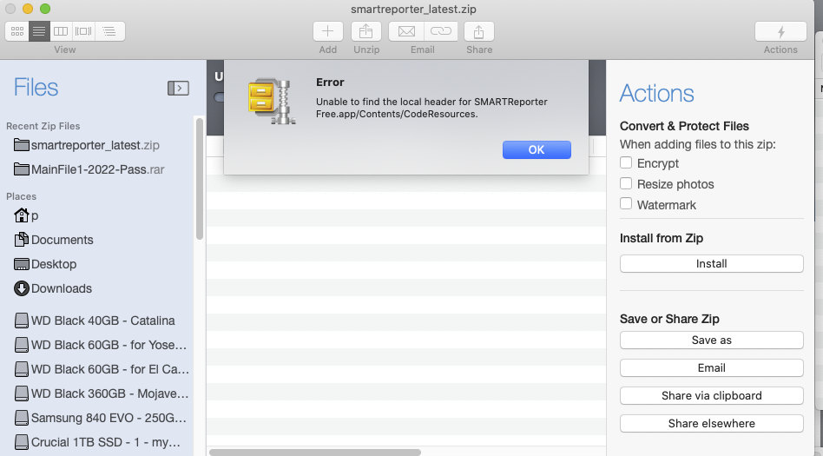The height and width of the screenshot is (456, 823).
Task: Click the Email button in Actions pane
Action: [x=711, y=367]
